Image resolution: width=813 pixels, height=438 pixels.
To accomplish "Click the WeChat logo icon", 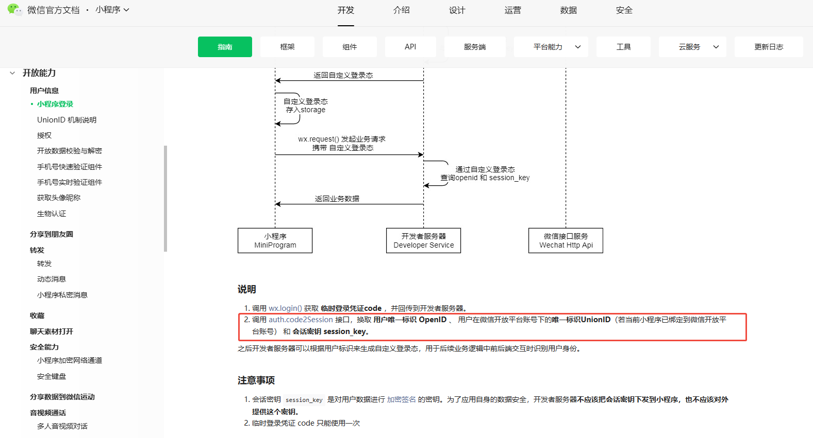I will coord(14,10).
